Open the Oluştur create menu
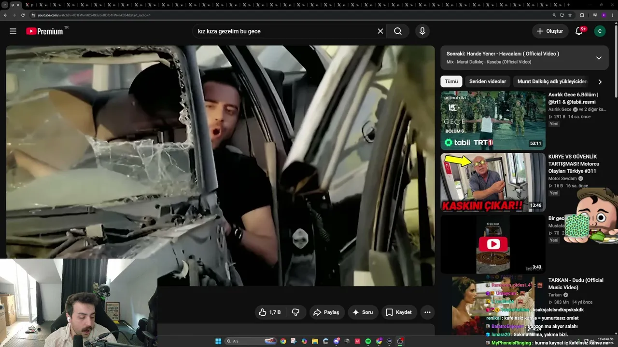The height and width of the screenshot is (347, 618). (549, 31)
